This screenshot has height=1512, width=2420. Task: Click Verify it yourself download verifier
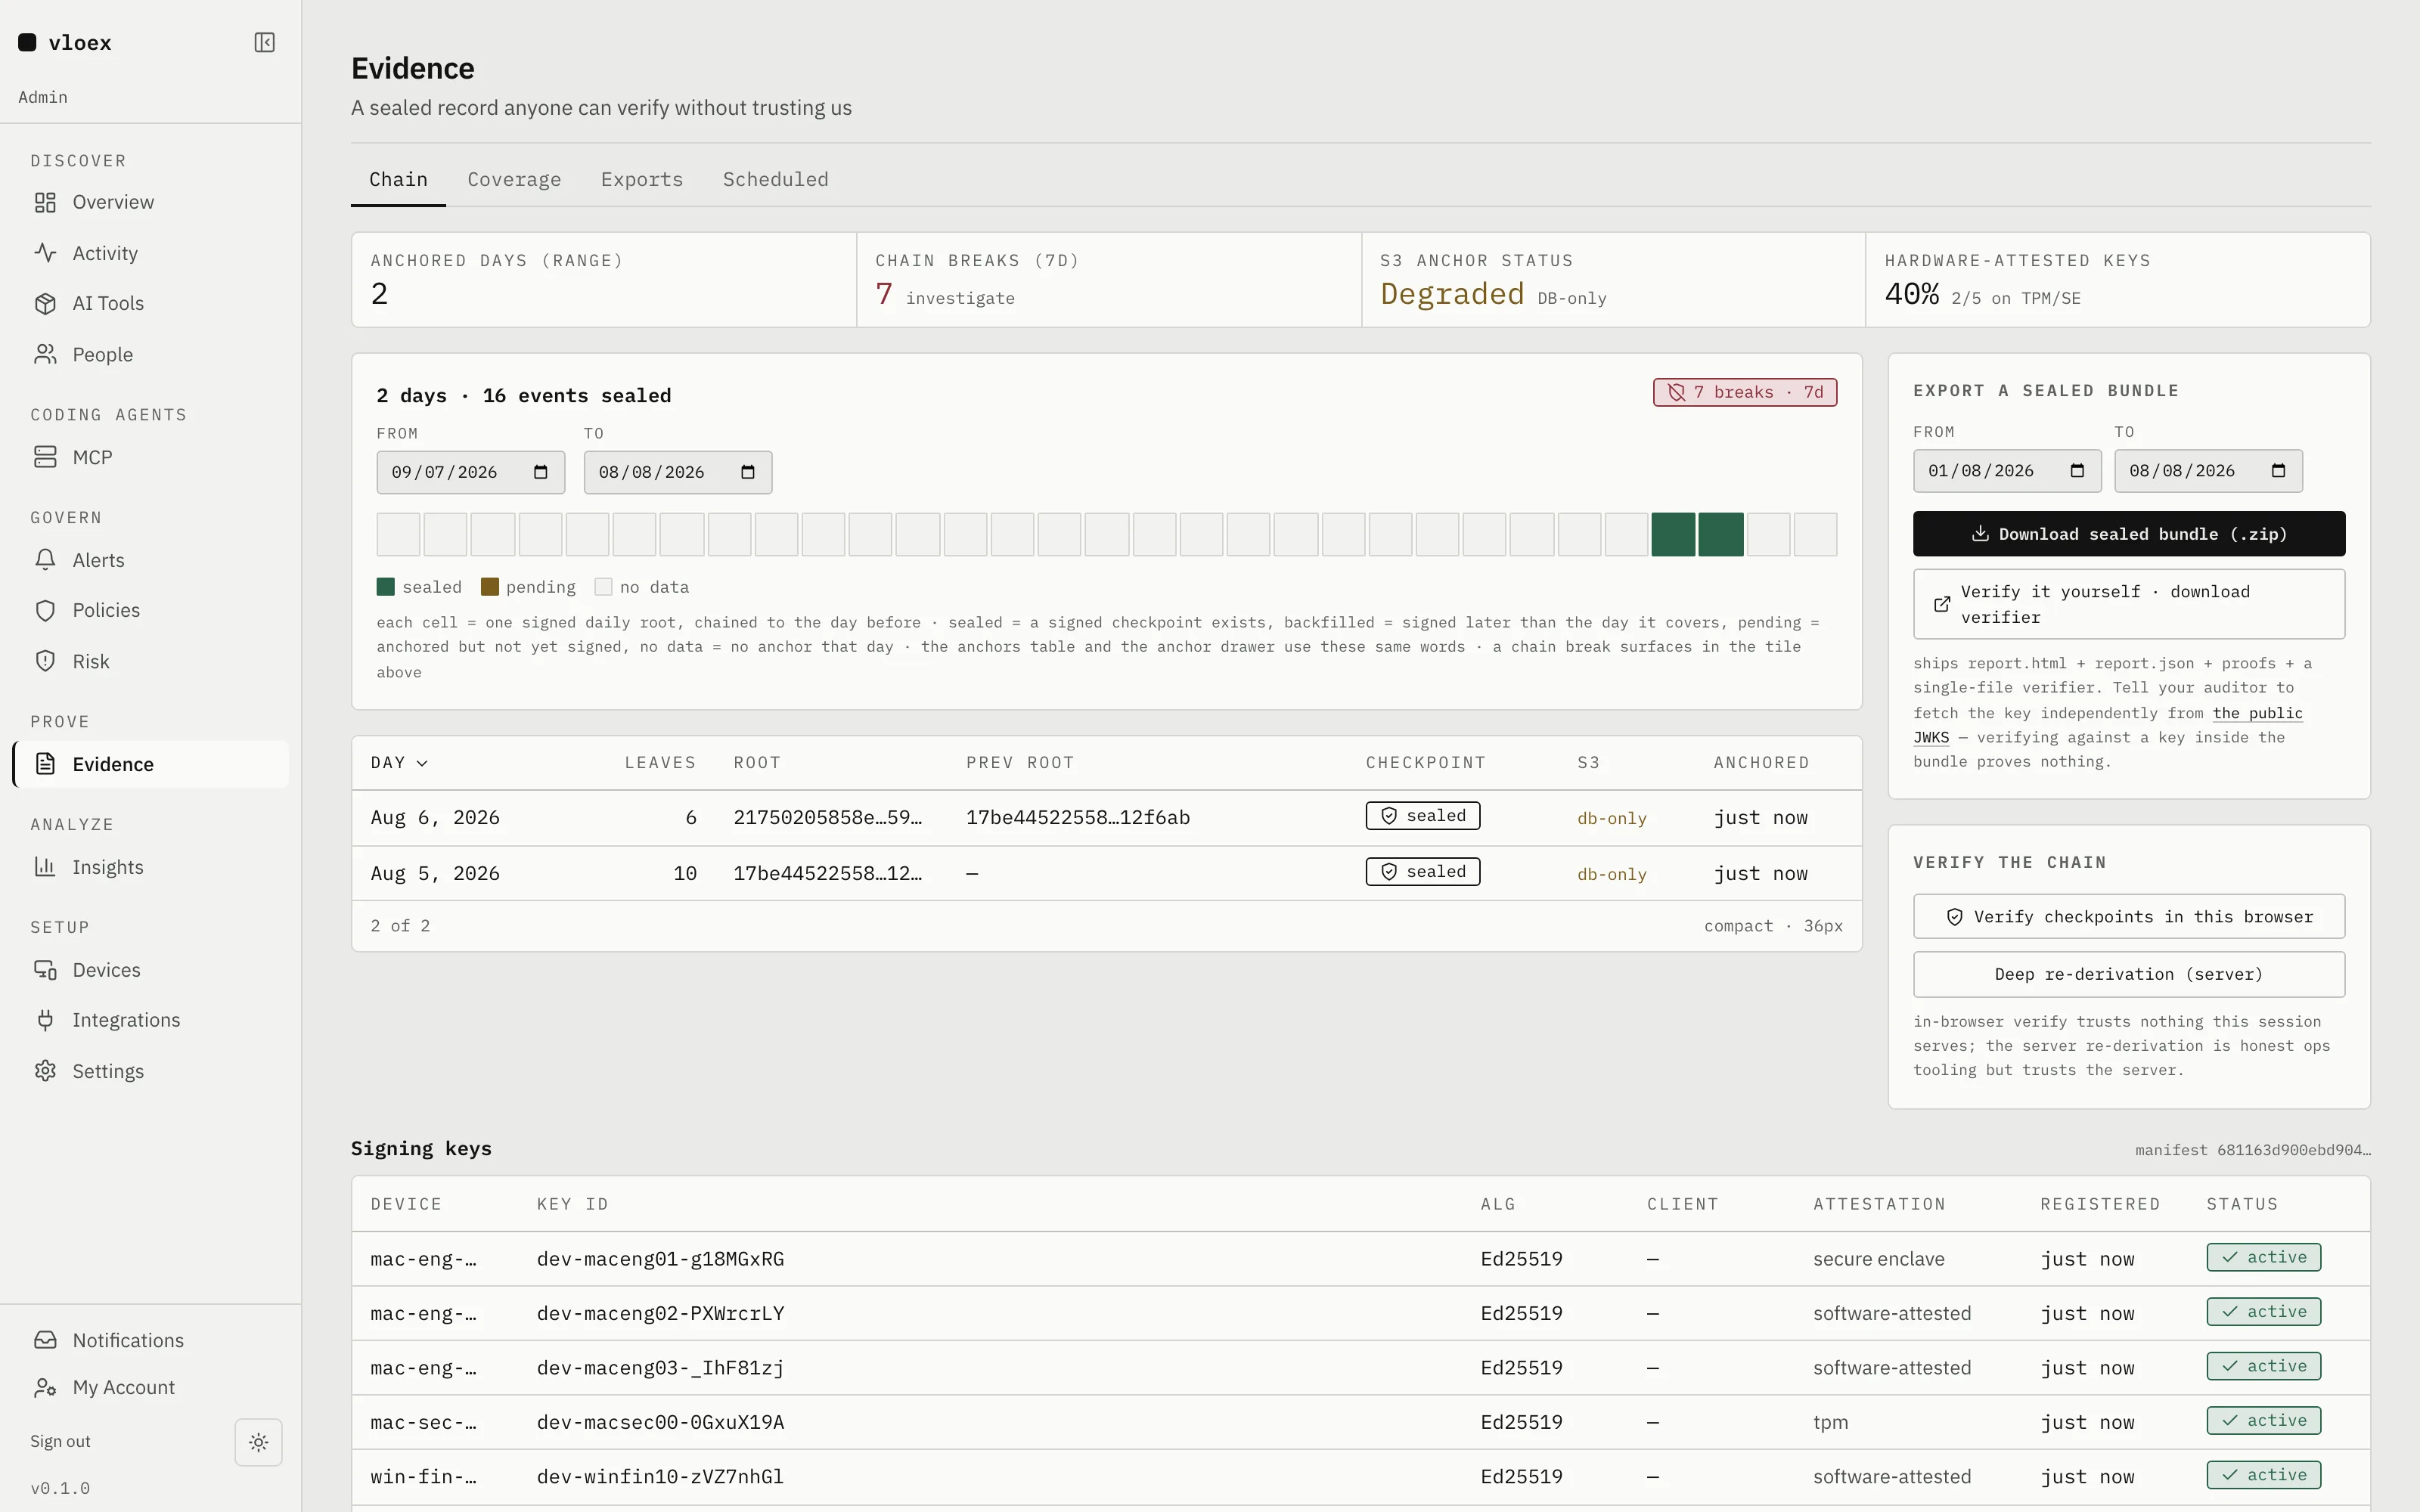tap(2129, 604)
